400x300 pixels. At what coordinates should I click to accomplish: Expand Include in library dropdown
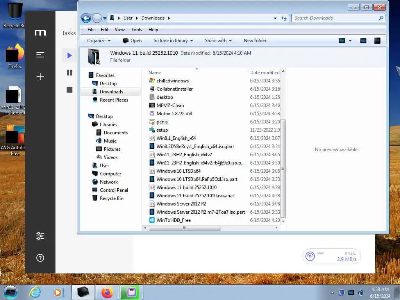173,41
